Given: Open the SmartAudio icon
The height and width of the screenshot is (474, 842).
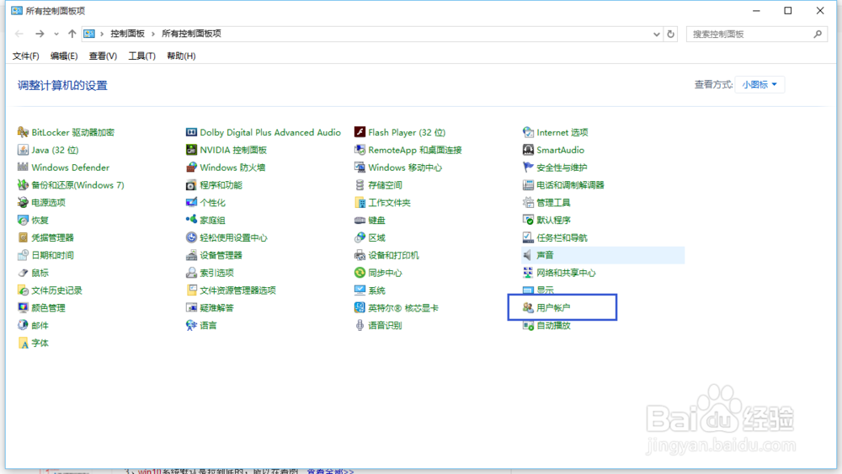Looking at the screenshot, I should tap(528, 150).
